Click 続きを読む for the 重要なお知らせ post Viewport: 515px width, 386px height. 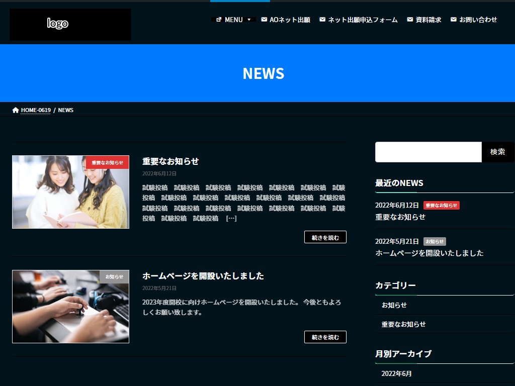pos(325,237)
